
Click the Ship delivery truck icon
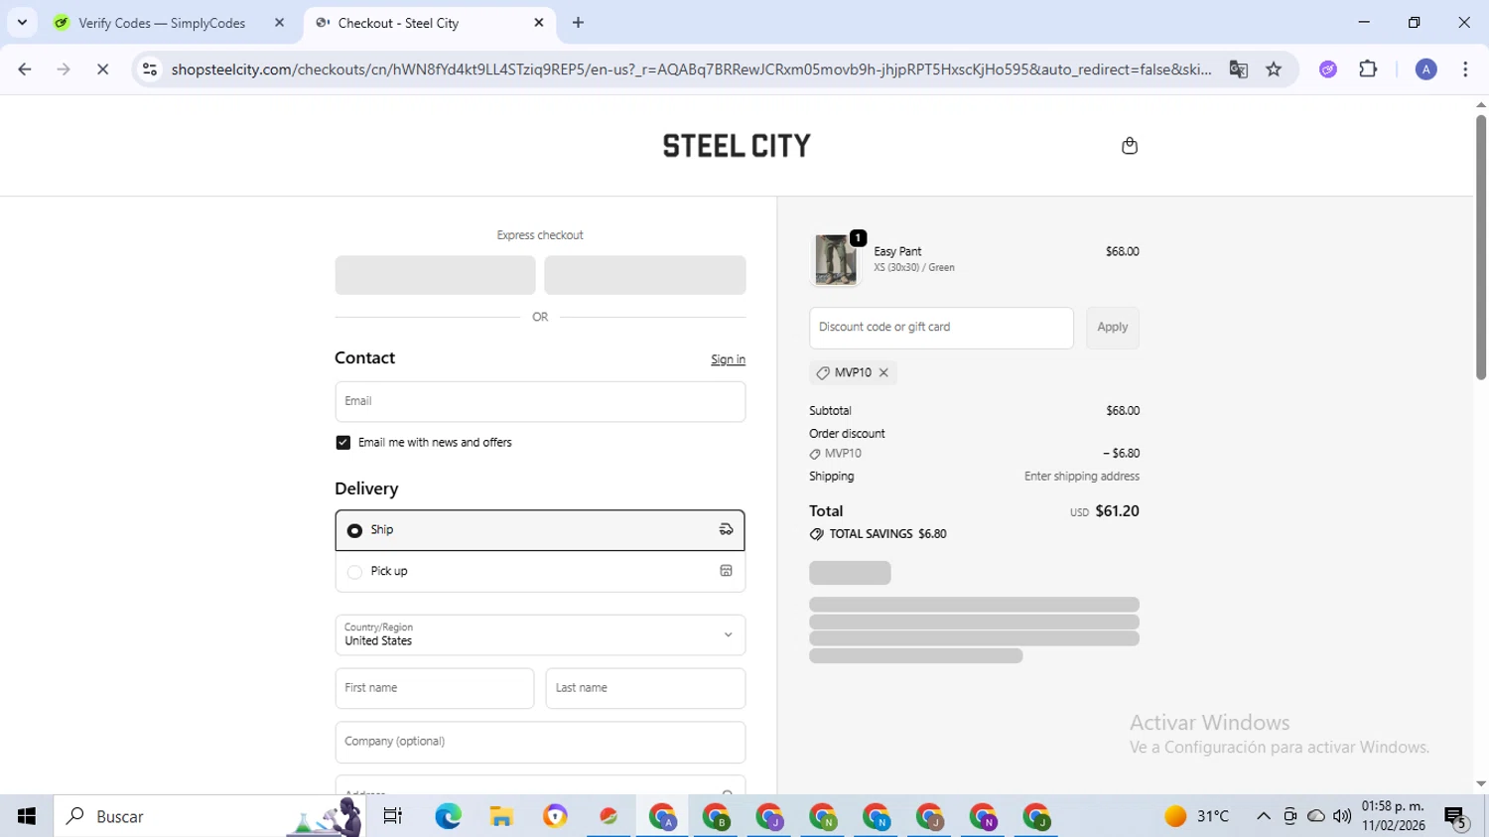[726, 530]
